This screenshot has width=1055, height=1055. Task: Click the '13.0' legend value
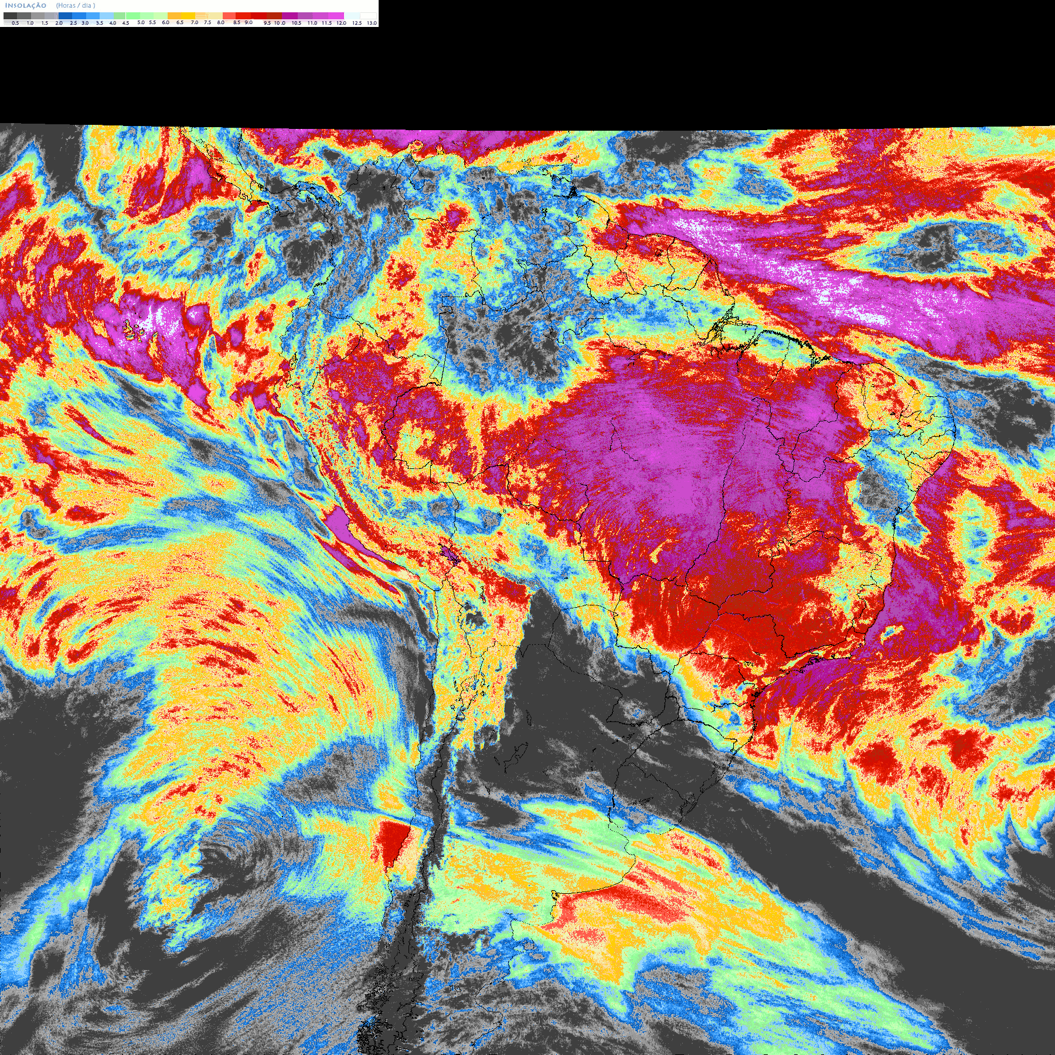(372, 23)
